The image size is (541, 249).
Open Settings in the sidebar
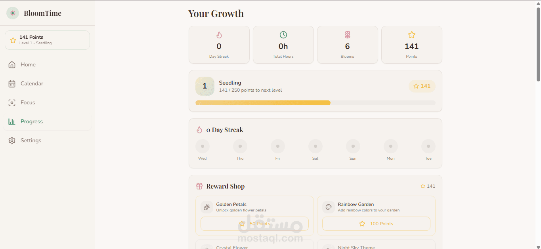click(x=31, y=141)
